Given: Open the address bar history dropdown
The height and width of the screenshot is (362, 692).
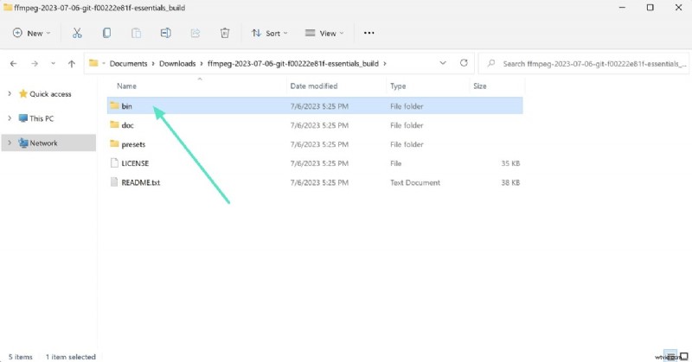Looking at the screenshot, I should pyautogui.click(x=443, y=63).
